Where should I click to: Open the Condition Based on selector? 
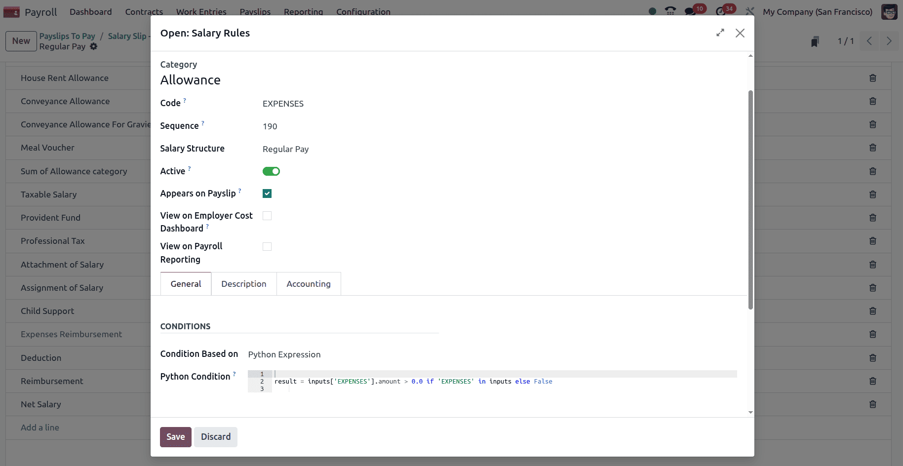(284, 354)
